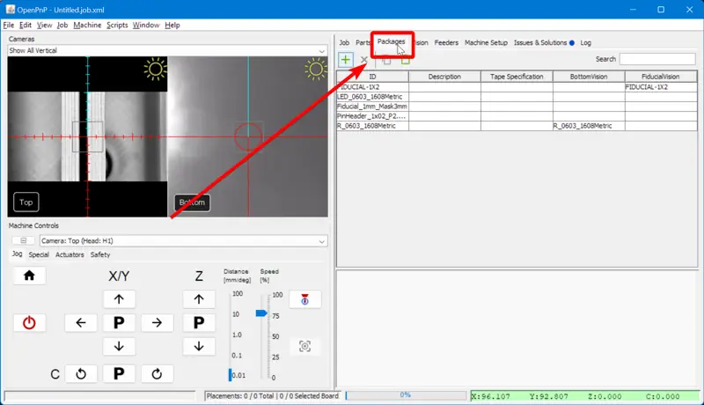Click the delete package X icon

[364, 59]
